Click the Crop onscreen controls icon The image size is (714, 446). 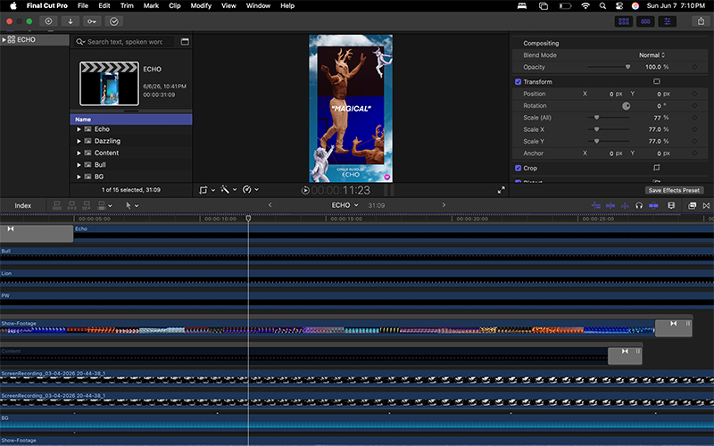click(656, 168)
